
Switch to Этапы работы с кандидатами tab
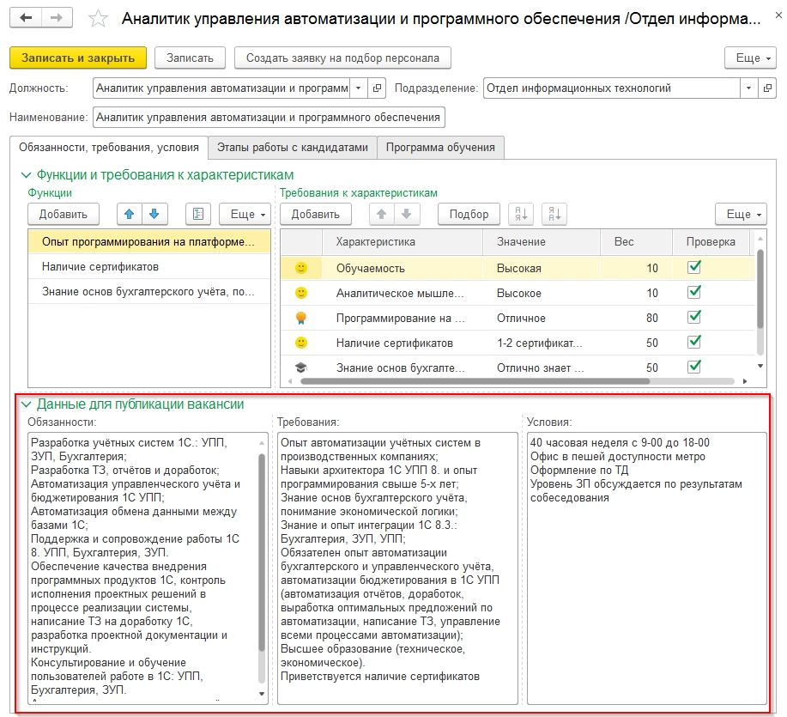[293, 148]
